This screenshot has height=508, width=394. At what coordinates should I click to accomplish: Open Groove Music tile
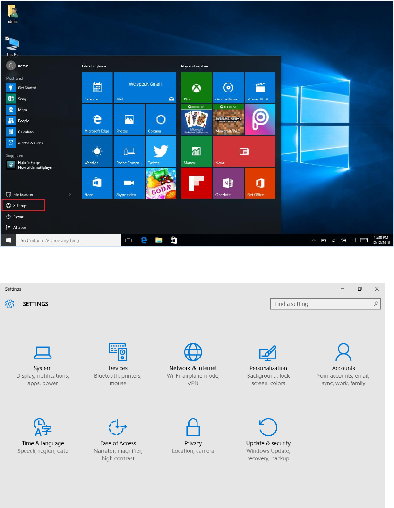click(228, 87)
